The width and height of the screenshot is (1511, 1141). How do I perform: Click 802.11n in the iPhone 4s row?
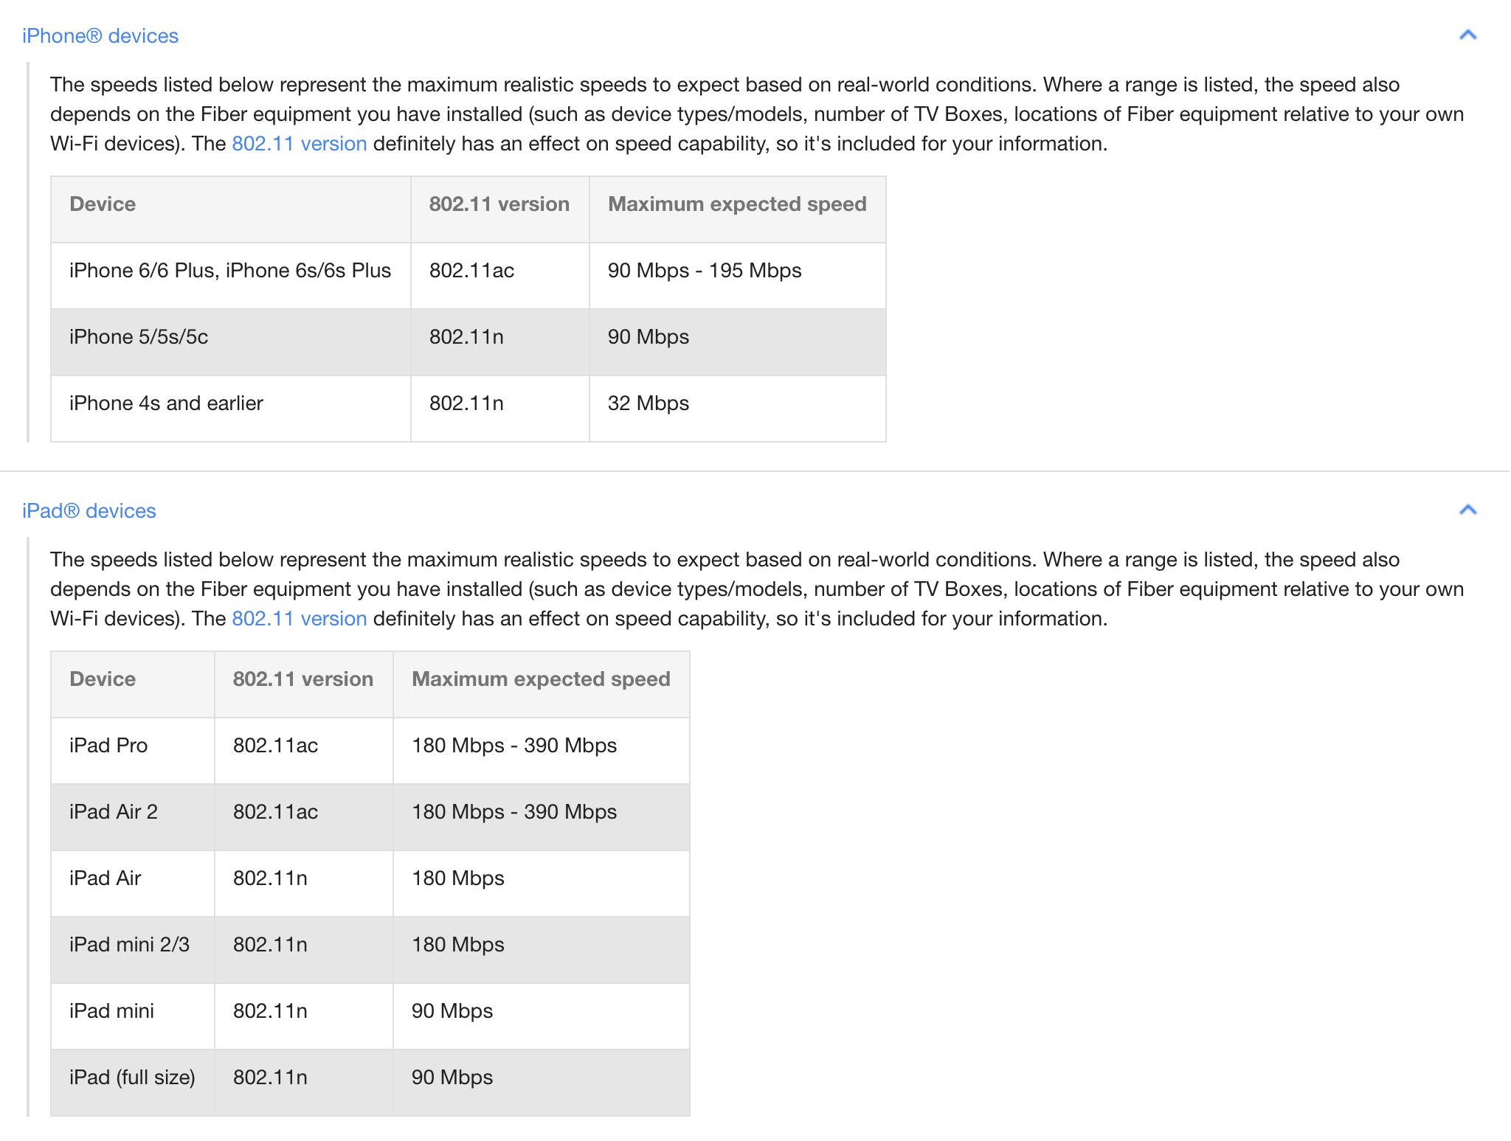point(466,403)
